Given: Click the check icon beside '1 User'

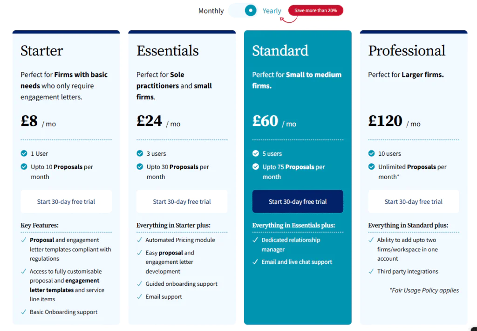Looking at the screenshot, I should [x=24, y=153].
